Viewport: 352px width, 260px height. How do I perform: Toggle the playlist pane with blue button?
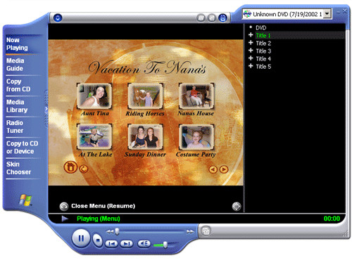(222, 18)
